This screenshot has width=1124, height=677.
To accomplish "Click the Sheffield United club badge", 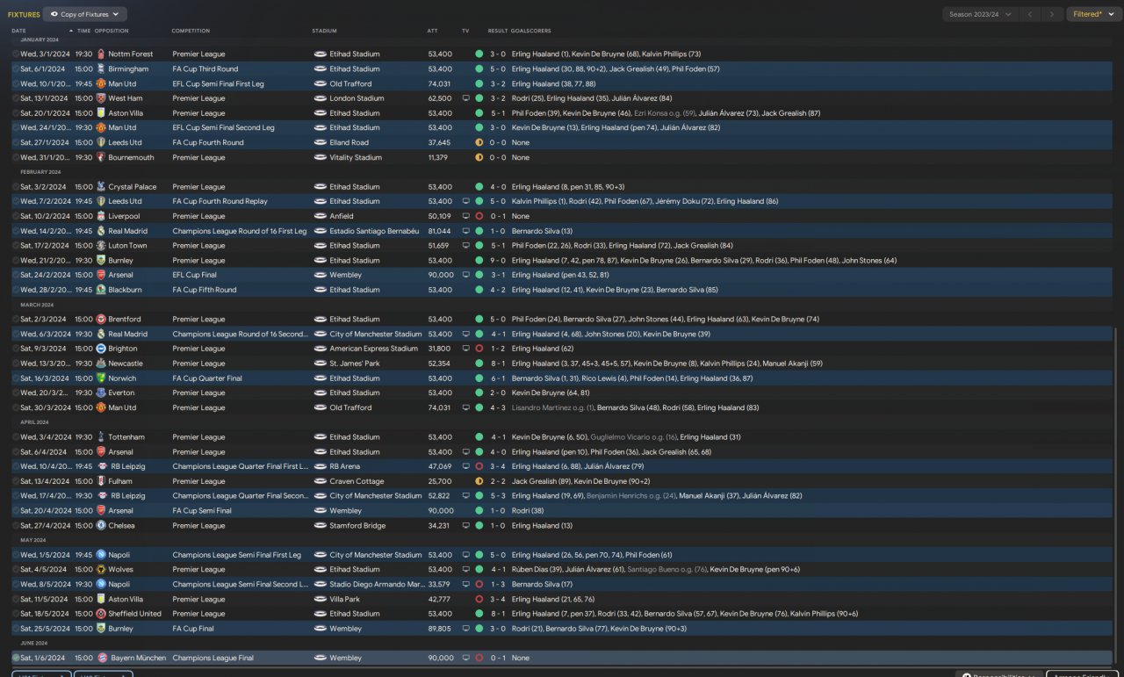I will point(101,614).
